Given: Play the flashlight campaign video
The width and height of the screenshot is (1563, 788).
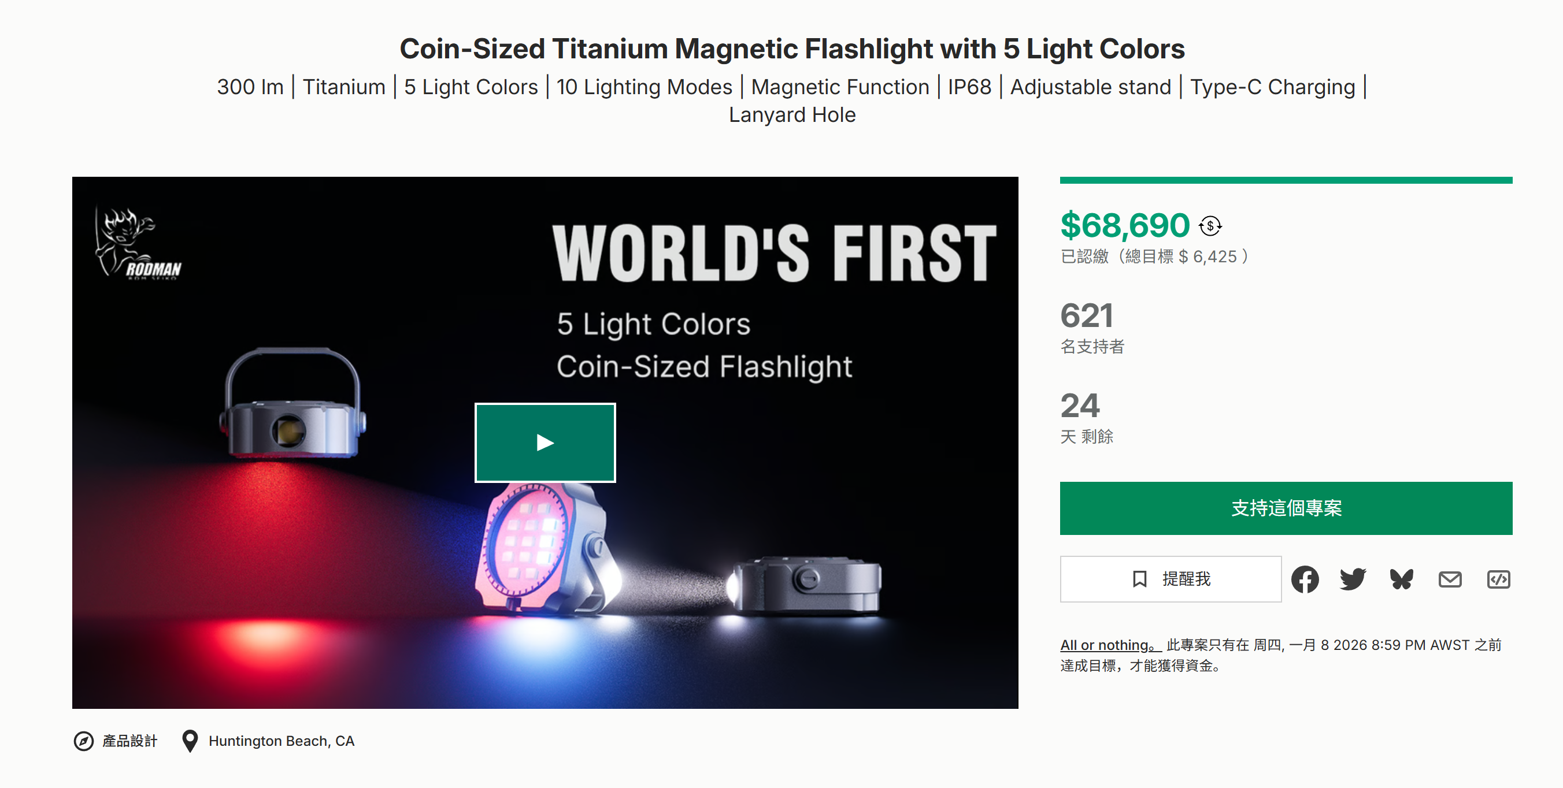Looking at the screenshot, I should 545,443.
